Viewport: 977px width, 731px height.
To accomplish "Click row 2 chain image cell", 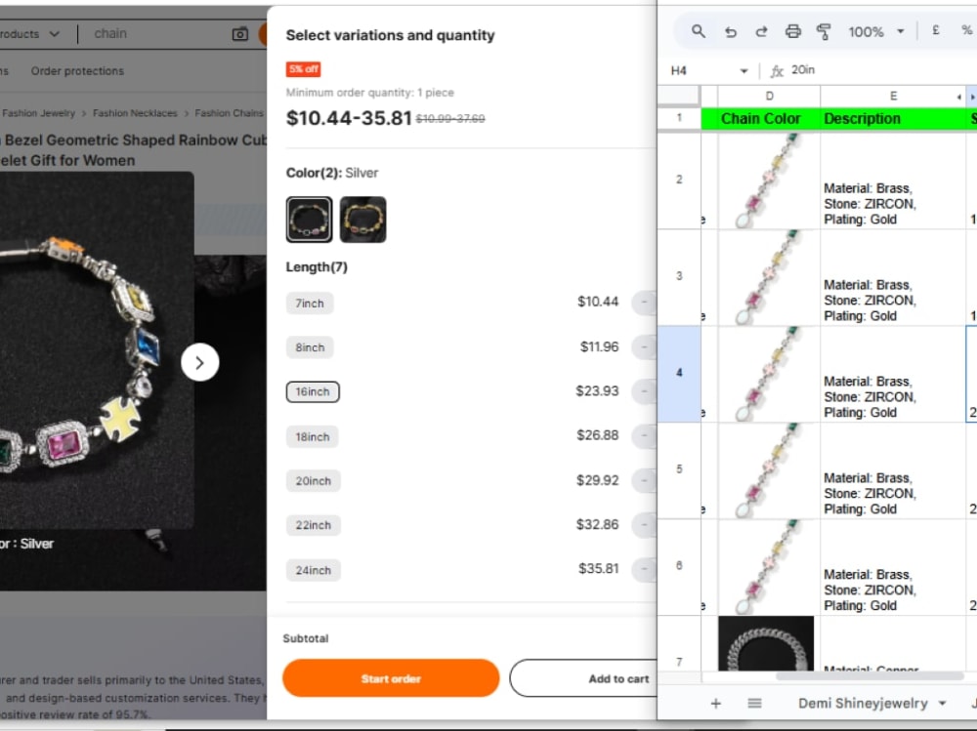I will tap(769, 181).
